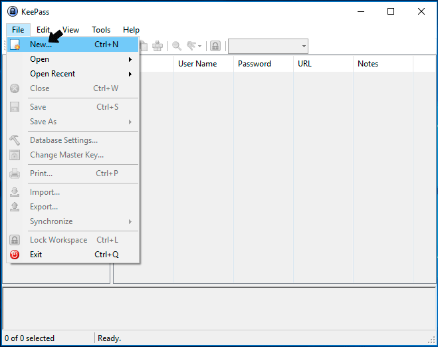Click the Export upload-arrow icon
The height and width of the screenshot is (347, 438).
(15, 207)
